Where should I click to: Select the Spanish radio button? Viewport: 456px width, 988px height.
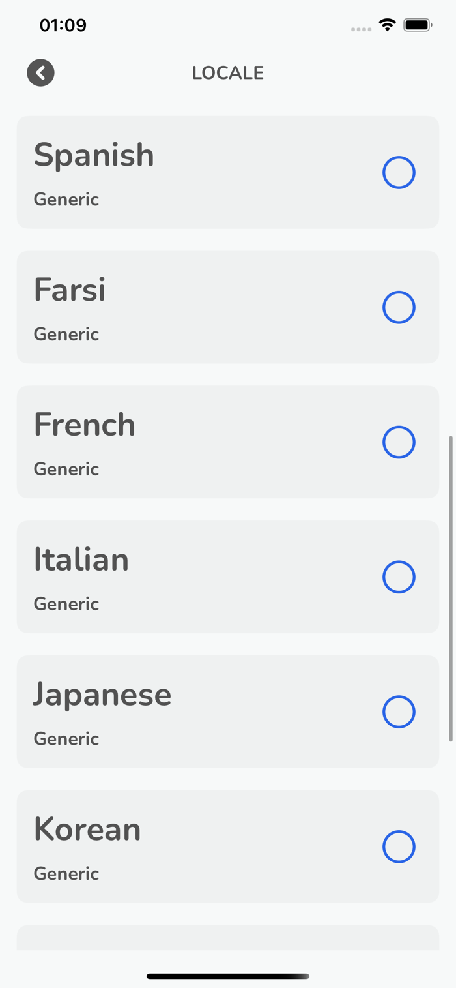tap(399, 173)
